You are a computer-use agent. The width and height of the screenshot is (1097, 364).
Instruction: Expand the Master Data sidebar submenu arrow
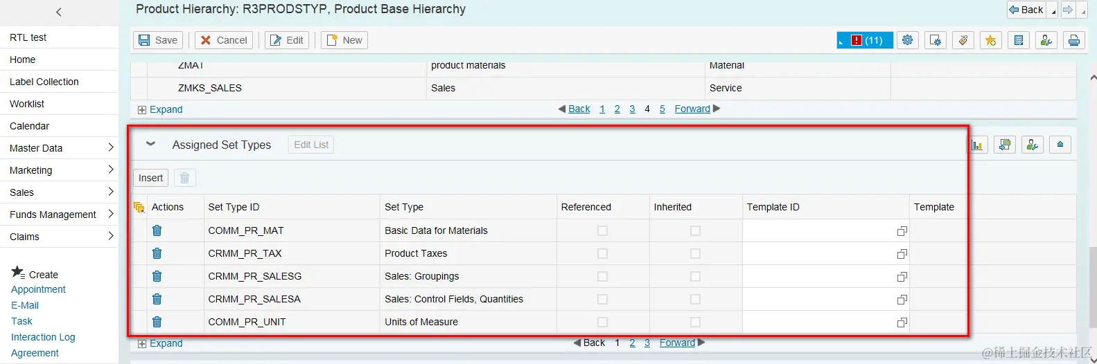[111, 147]
